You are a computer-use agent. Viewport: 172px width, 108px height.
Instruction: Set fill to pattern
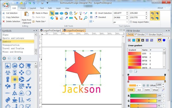point(147,40)
